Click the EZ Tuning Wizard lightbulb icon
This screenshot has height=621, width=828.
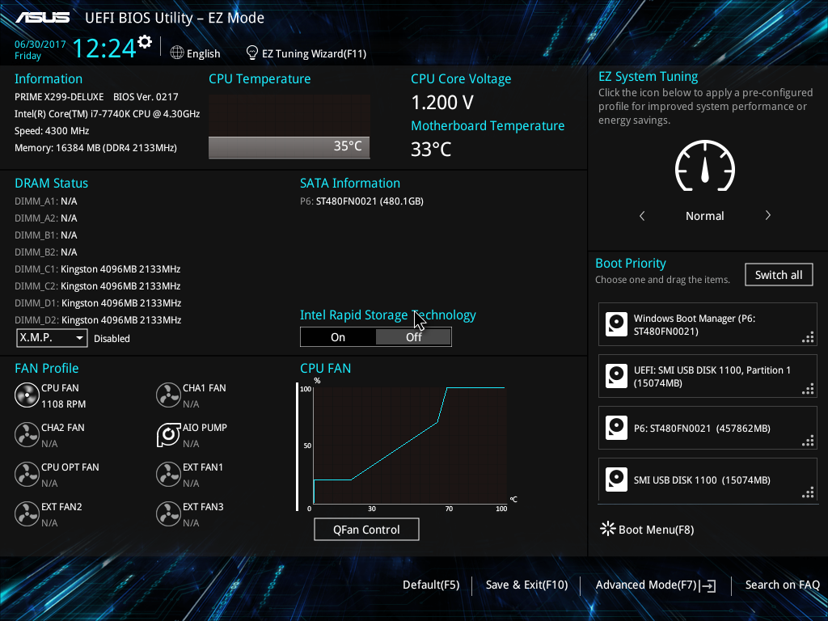(252, 53)
